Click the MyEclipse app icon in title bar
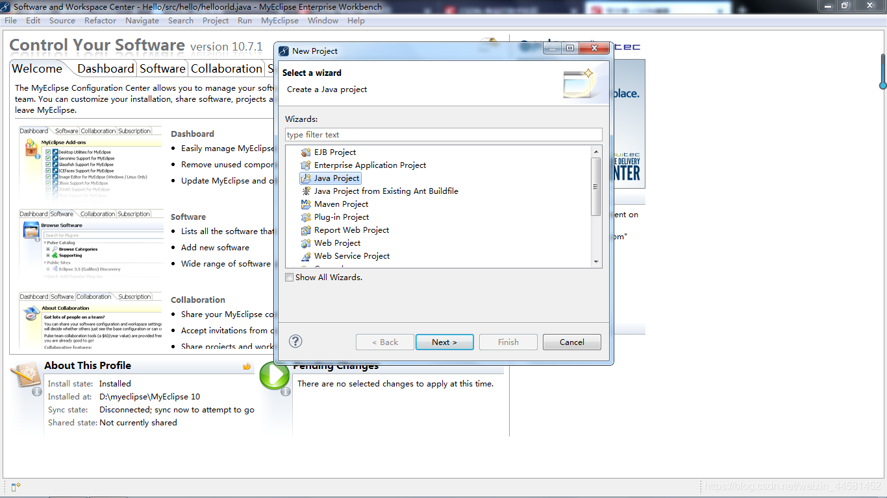887x498 pixels. pyautogui.click(x=6, y=6)
